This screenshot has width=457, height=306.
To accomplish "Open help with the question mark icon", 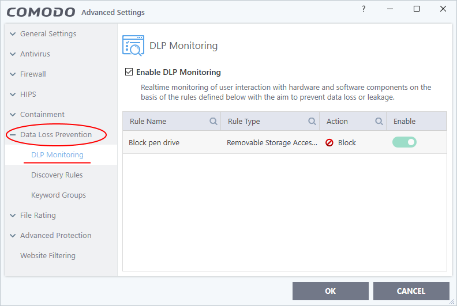I will pyautogui.click(x=364, y=9).
